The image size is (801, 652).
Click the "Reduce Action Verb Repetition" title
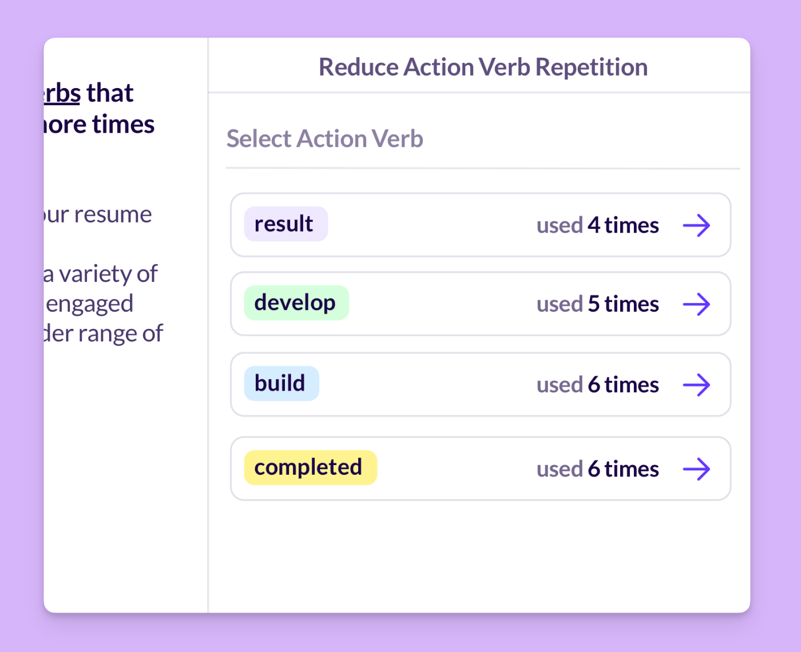483,67
